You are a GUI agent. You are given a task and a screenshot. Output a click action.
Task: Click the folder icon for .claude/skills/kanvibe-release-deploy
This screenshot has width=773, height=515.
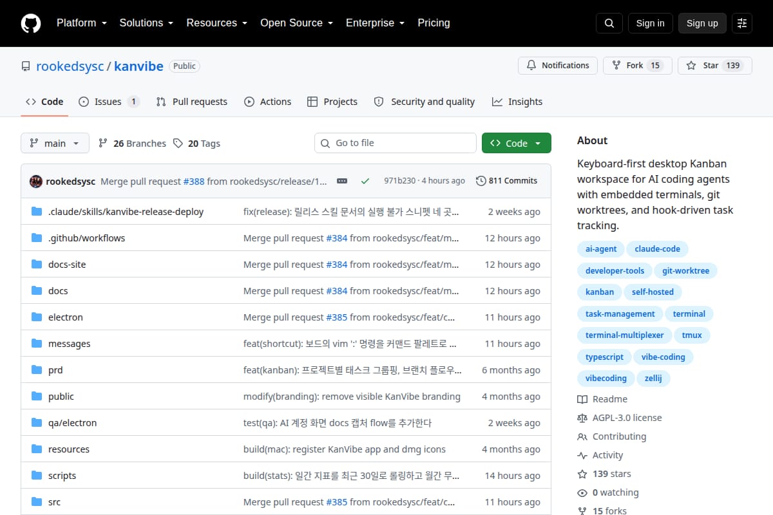37,212
